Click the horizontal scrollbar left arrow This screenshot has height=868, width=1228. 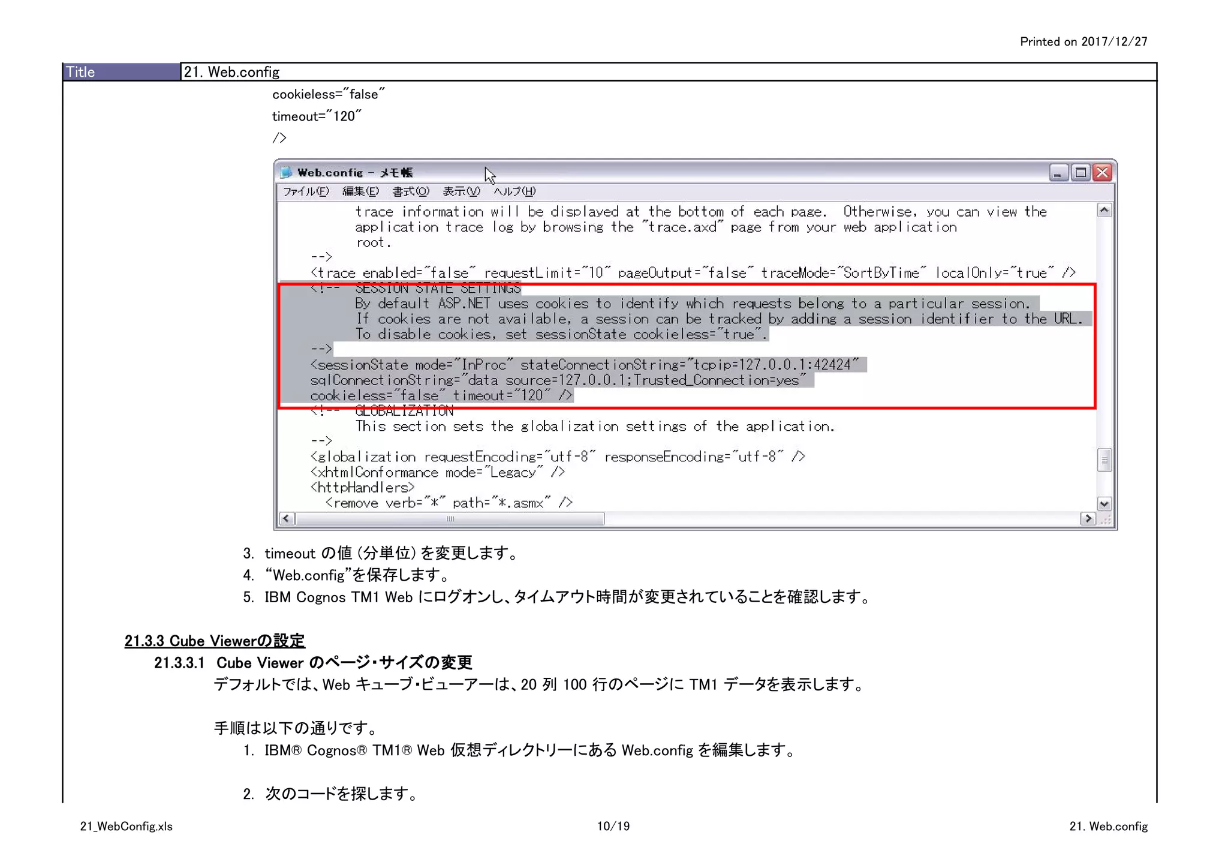(287, 518)
